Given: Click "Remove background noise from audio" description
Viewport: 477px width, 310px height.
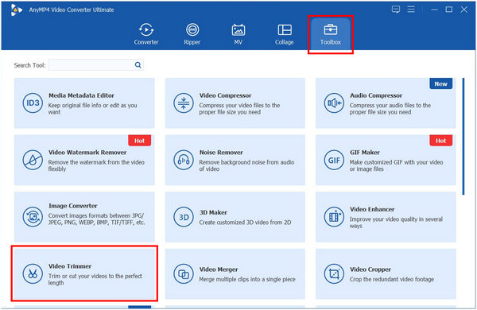Looking at the screenshot, I should [x=246, y=165].
